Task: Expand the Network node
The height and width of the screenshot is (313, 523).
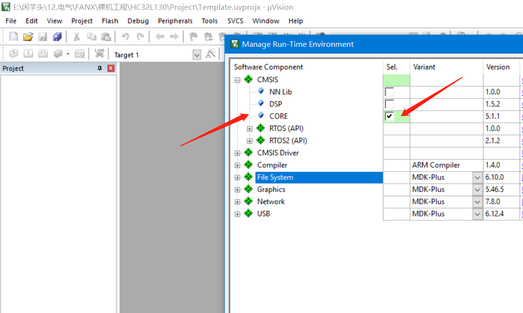Action: [x=237, y=202]
